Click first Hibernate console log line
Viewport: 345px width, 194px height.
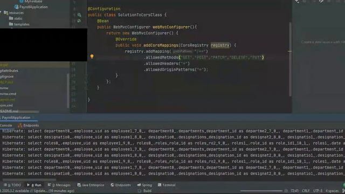tap(172, 131)
